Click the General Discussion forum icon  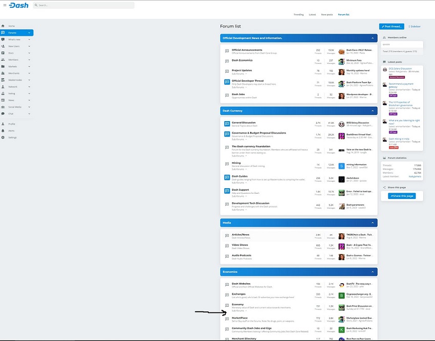[227, 124]
